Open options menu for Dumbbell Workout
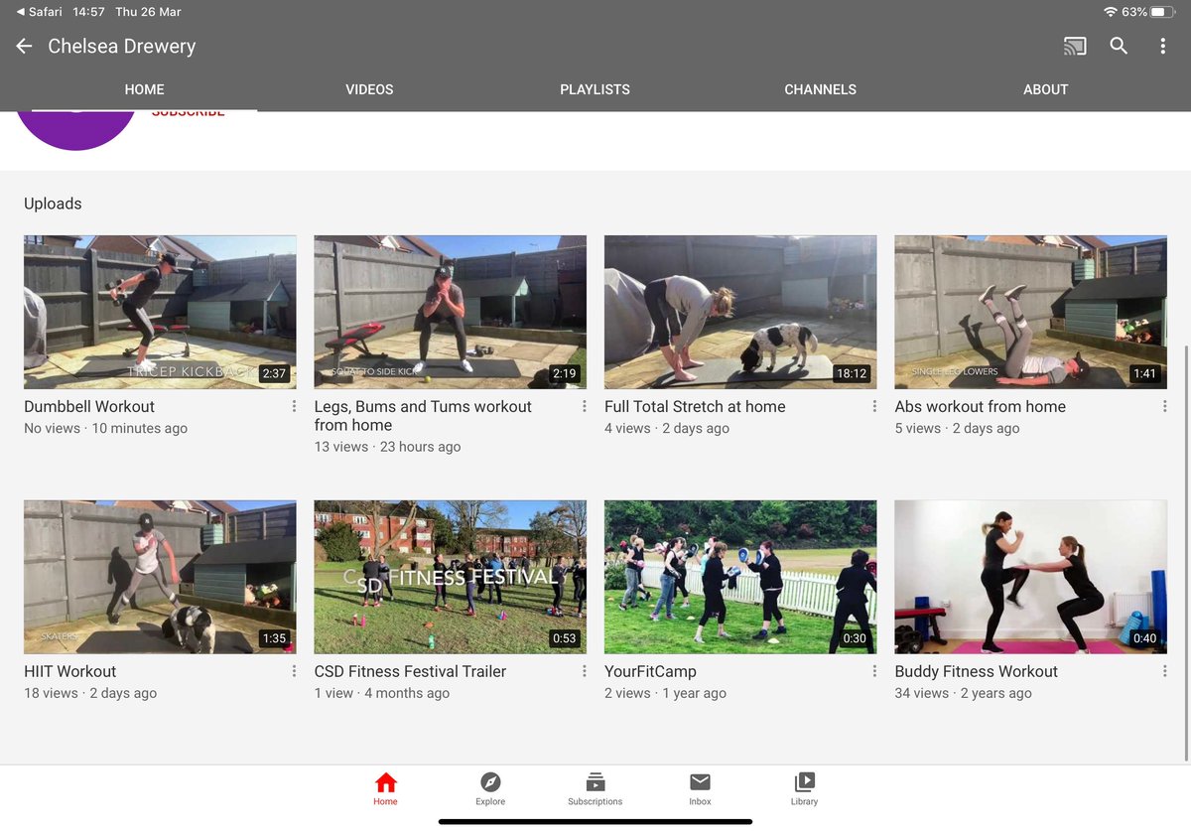Screen dimensions: 1191x832 click(294, 406)
